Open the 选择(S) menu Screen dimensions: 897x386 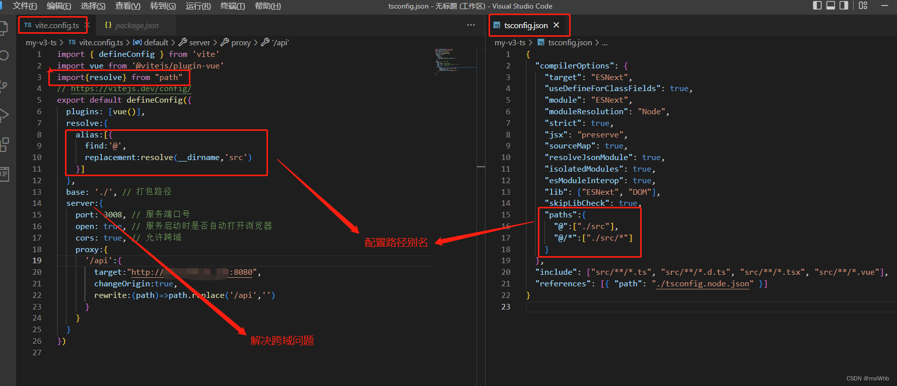93,6
